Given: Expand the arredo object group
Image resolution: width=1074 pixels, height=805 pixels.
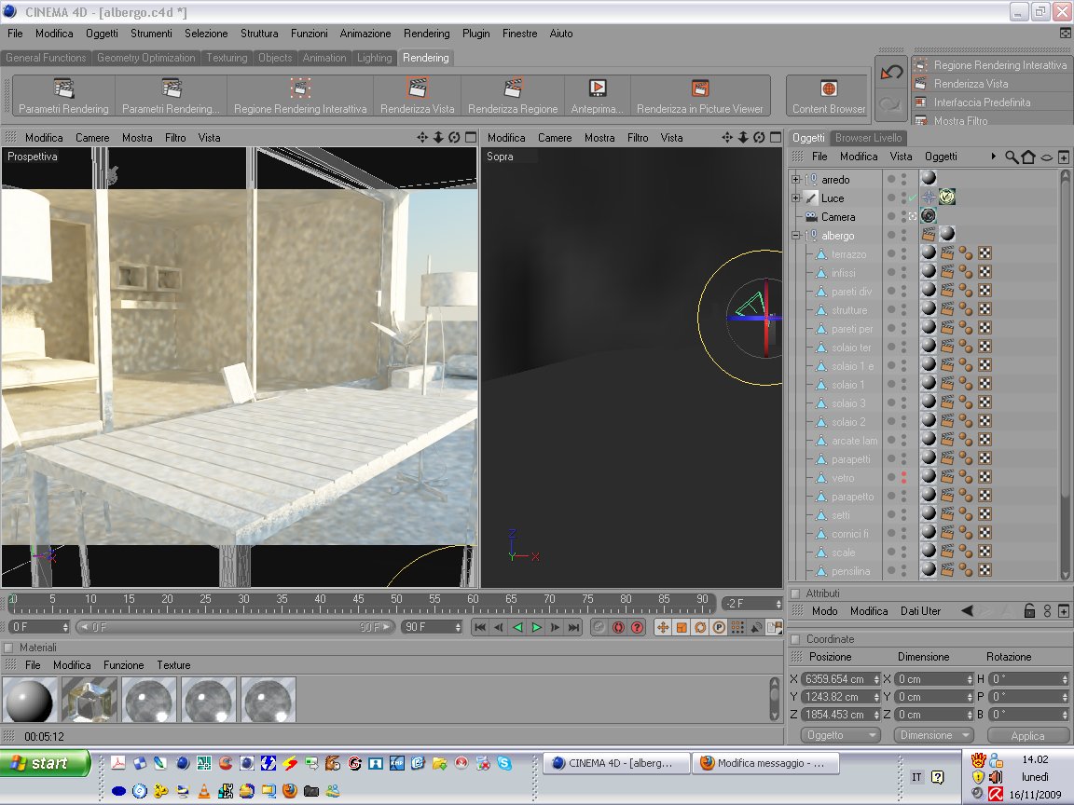Looking at the screenshot, I should 795,179.
